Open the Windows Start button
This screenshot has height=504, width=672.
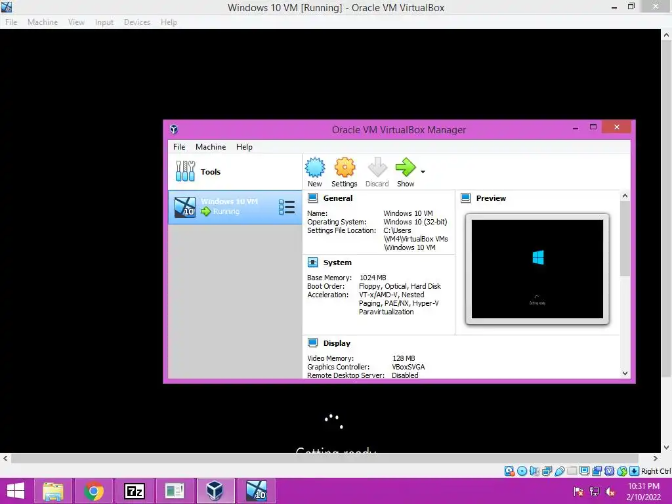pyautogui.click(x=16, y=491)
